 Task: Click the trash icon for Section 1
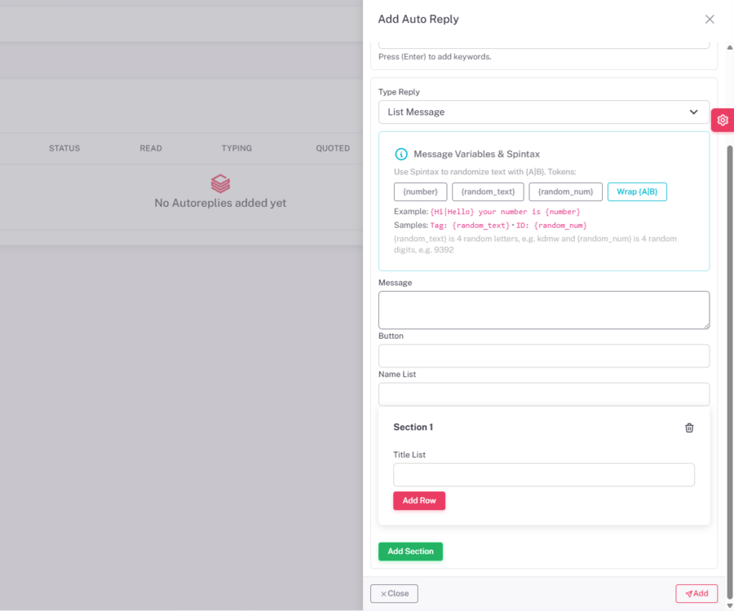coord(689,428)
